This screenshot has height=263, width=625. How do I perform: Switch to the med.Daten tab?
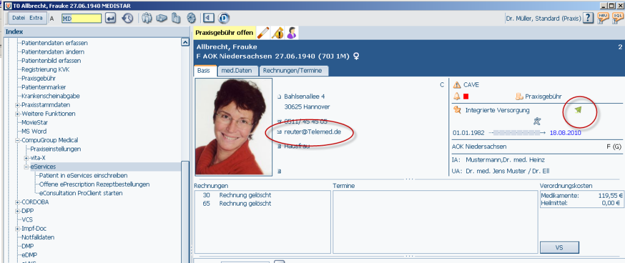click(x=237, y=71)
